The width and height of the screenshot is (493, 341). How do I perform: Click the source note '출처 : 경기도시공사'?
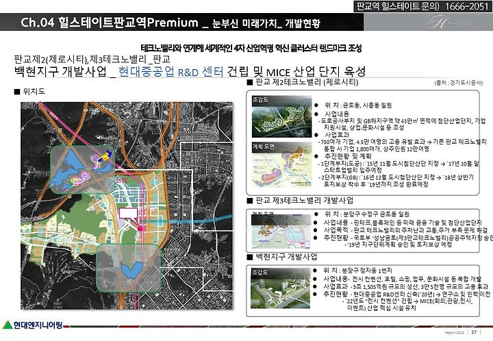458,83
